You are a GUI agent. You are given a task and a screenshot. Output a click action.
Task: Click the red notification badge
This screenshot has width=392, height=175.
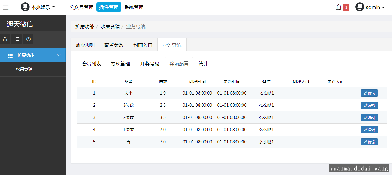click(x=346, y=7)
